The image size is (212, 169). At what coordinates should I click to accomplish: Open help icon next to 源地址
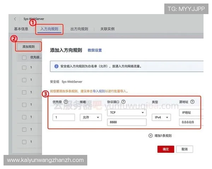tap(193, 102)
